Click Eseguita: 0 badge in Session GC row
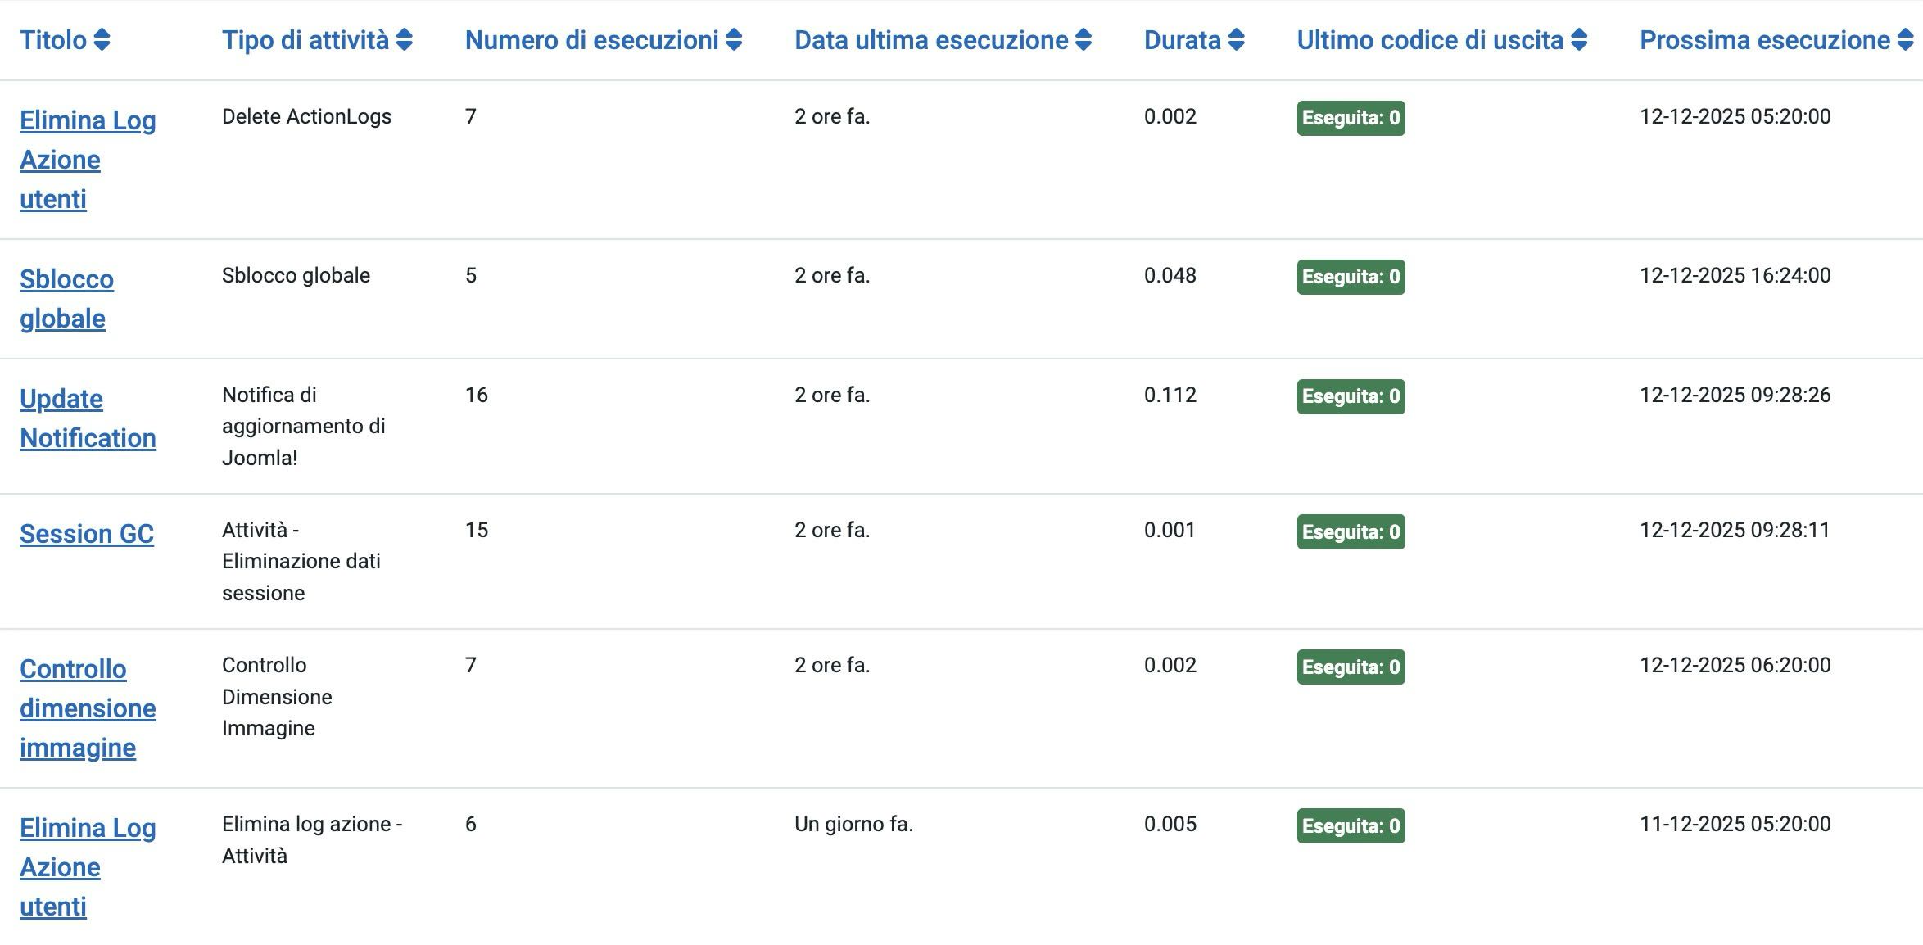Screen dimensions: 1923x945 [x=1351, y=532]
